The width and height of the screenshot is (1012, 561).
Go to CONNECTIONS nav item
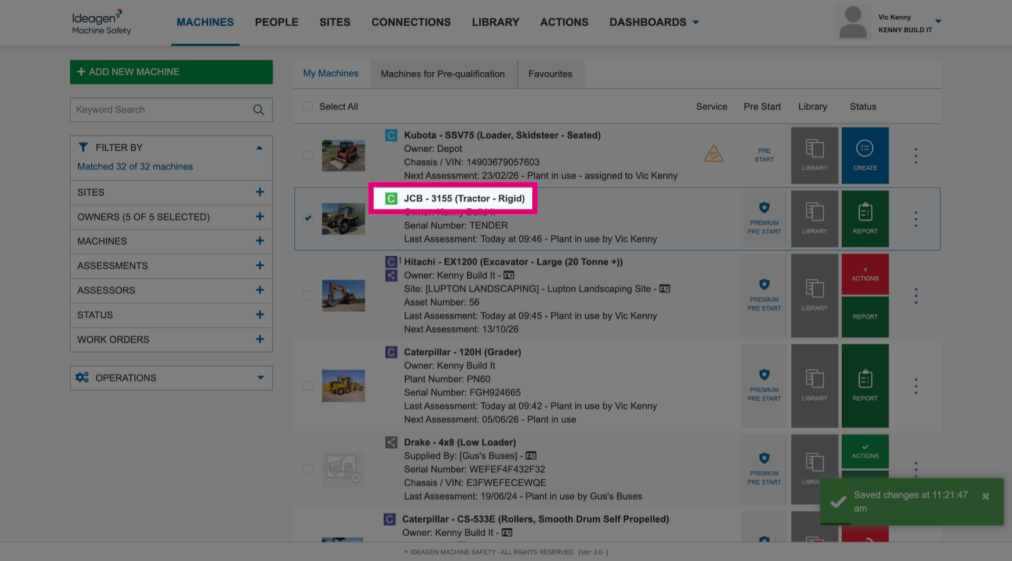(x=411, y=22)
